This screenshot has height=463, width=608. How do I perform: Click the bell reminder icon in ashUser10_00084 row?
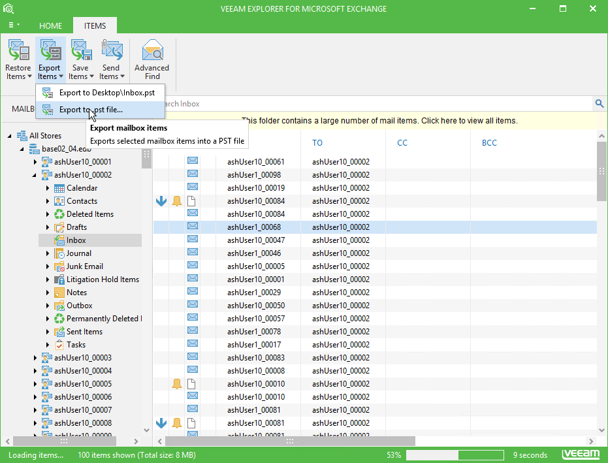click(177, 201)
